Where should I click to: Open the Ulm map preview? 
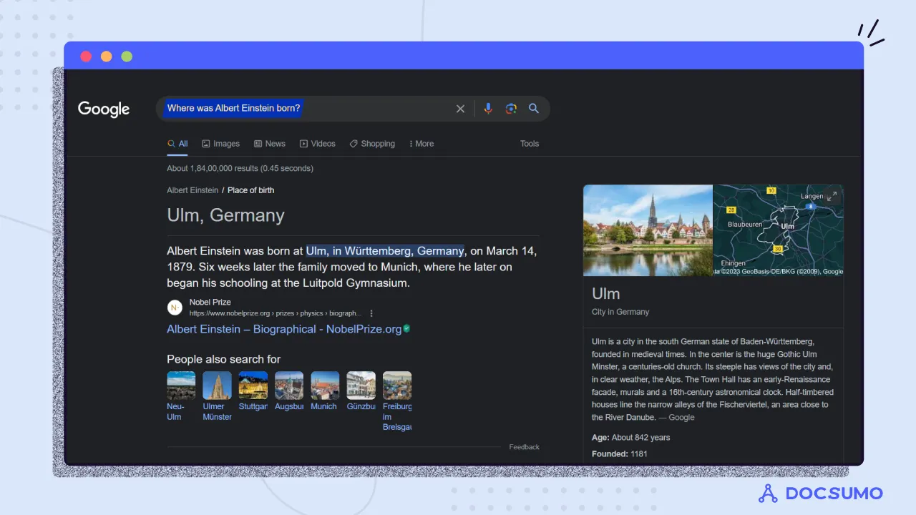pos(779,230)
